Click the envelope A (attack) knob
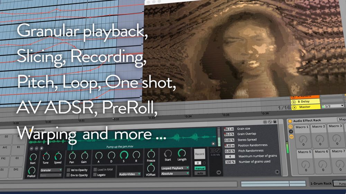Image resolution: width=346 pixels, height=194 pixels. 99,155
